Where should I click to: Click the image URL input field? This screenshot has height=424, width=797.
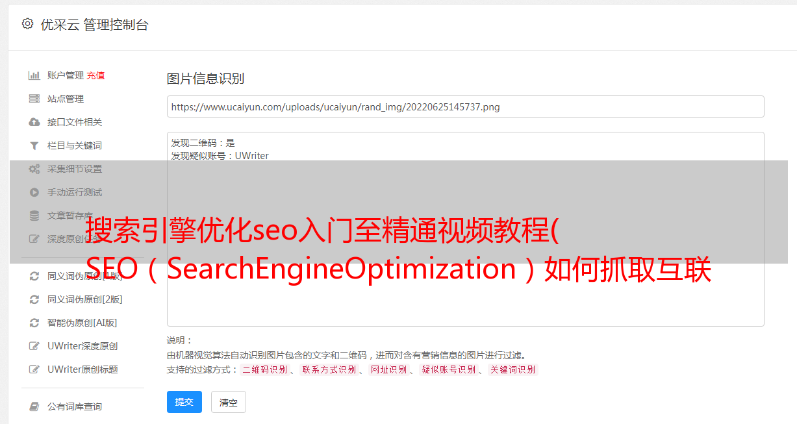click(465, 106)
